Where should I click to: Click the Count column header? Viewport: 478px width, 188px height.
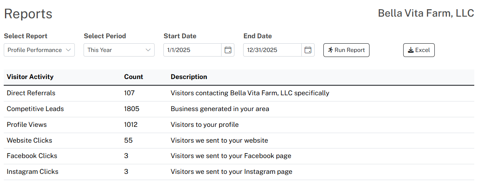click(133, 77)
